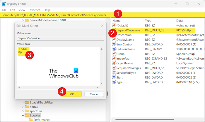Click the ErrorControl DWORD value icon
205x122 pixels.
point(114,44)
